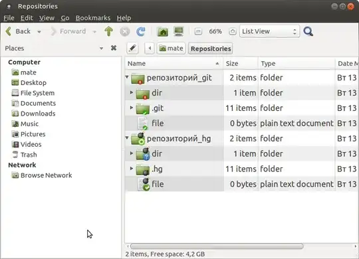Select the modified dir folder icon in git
359x259 pixels.
[143, 94]
